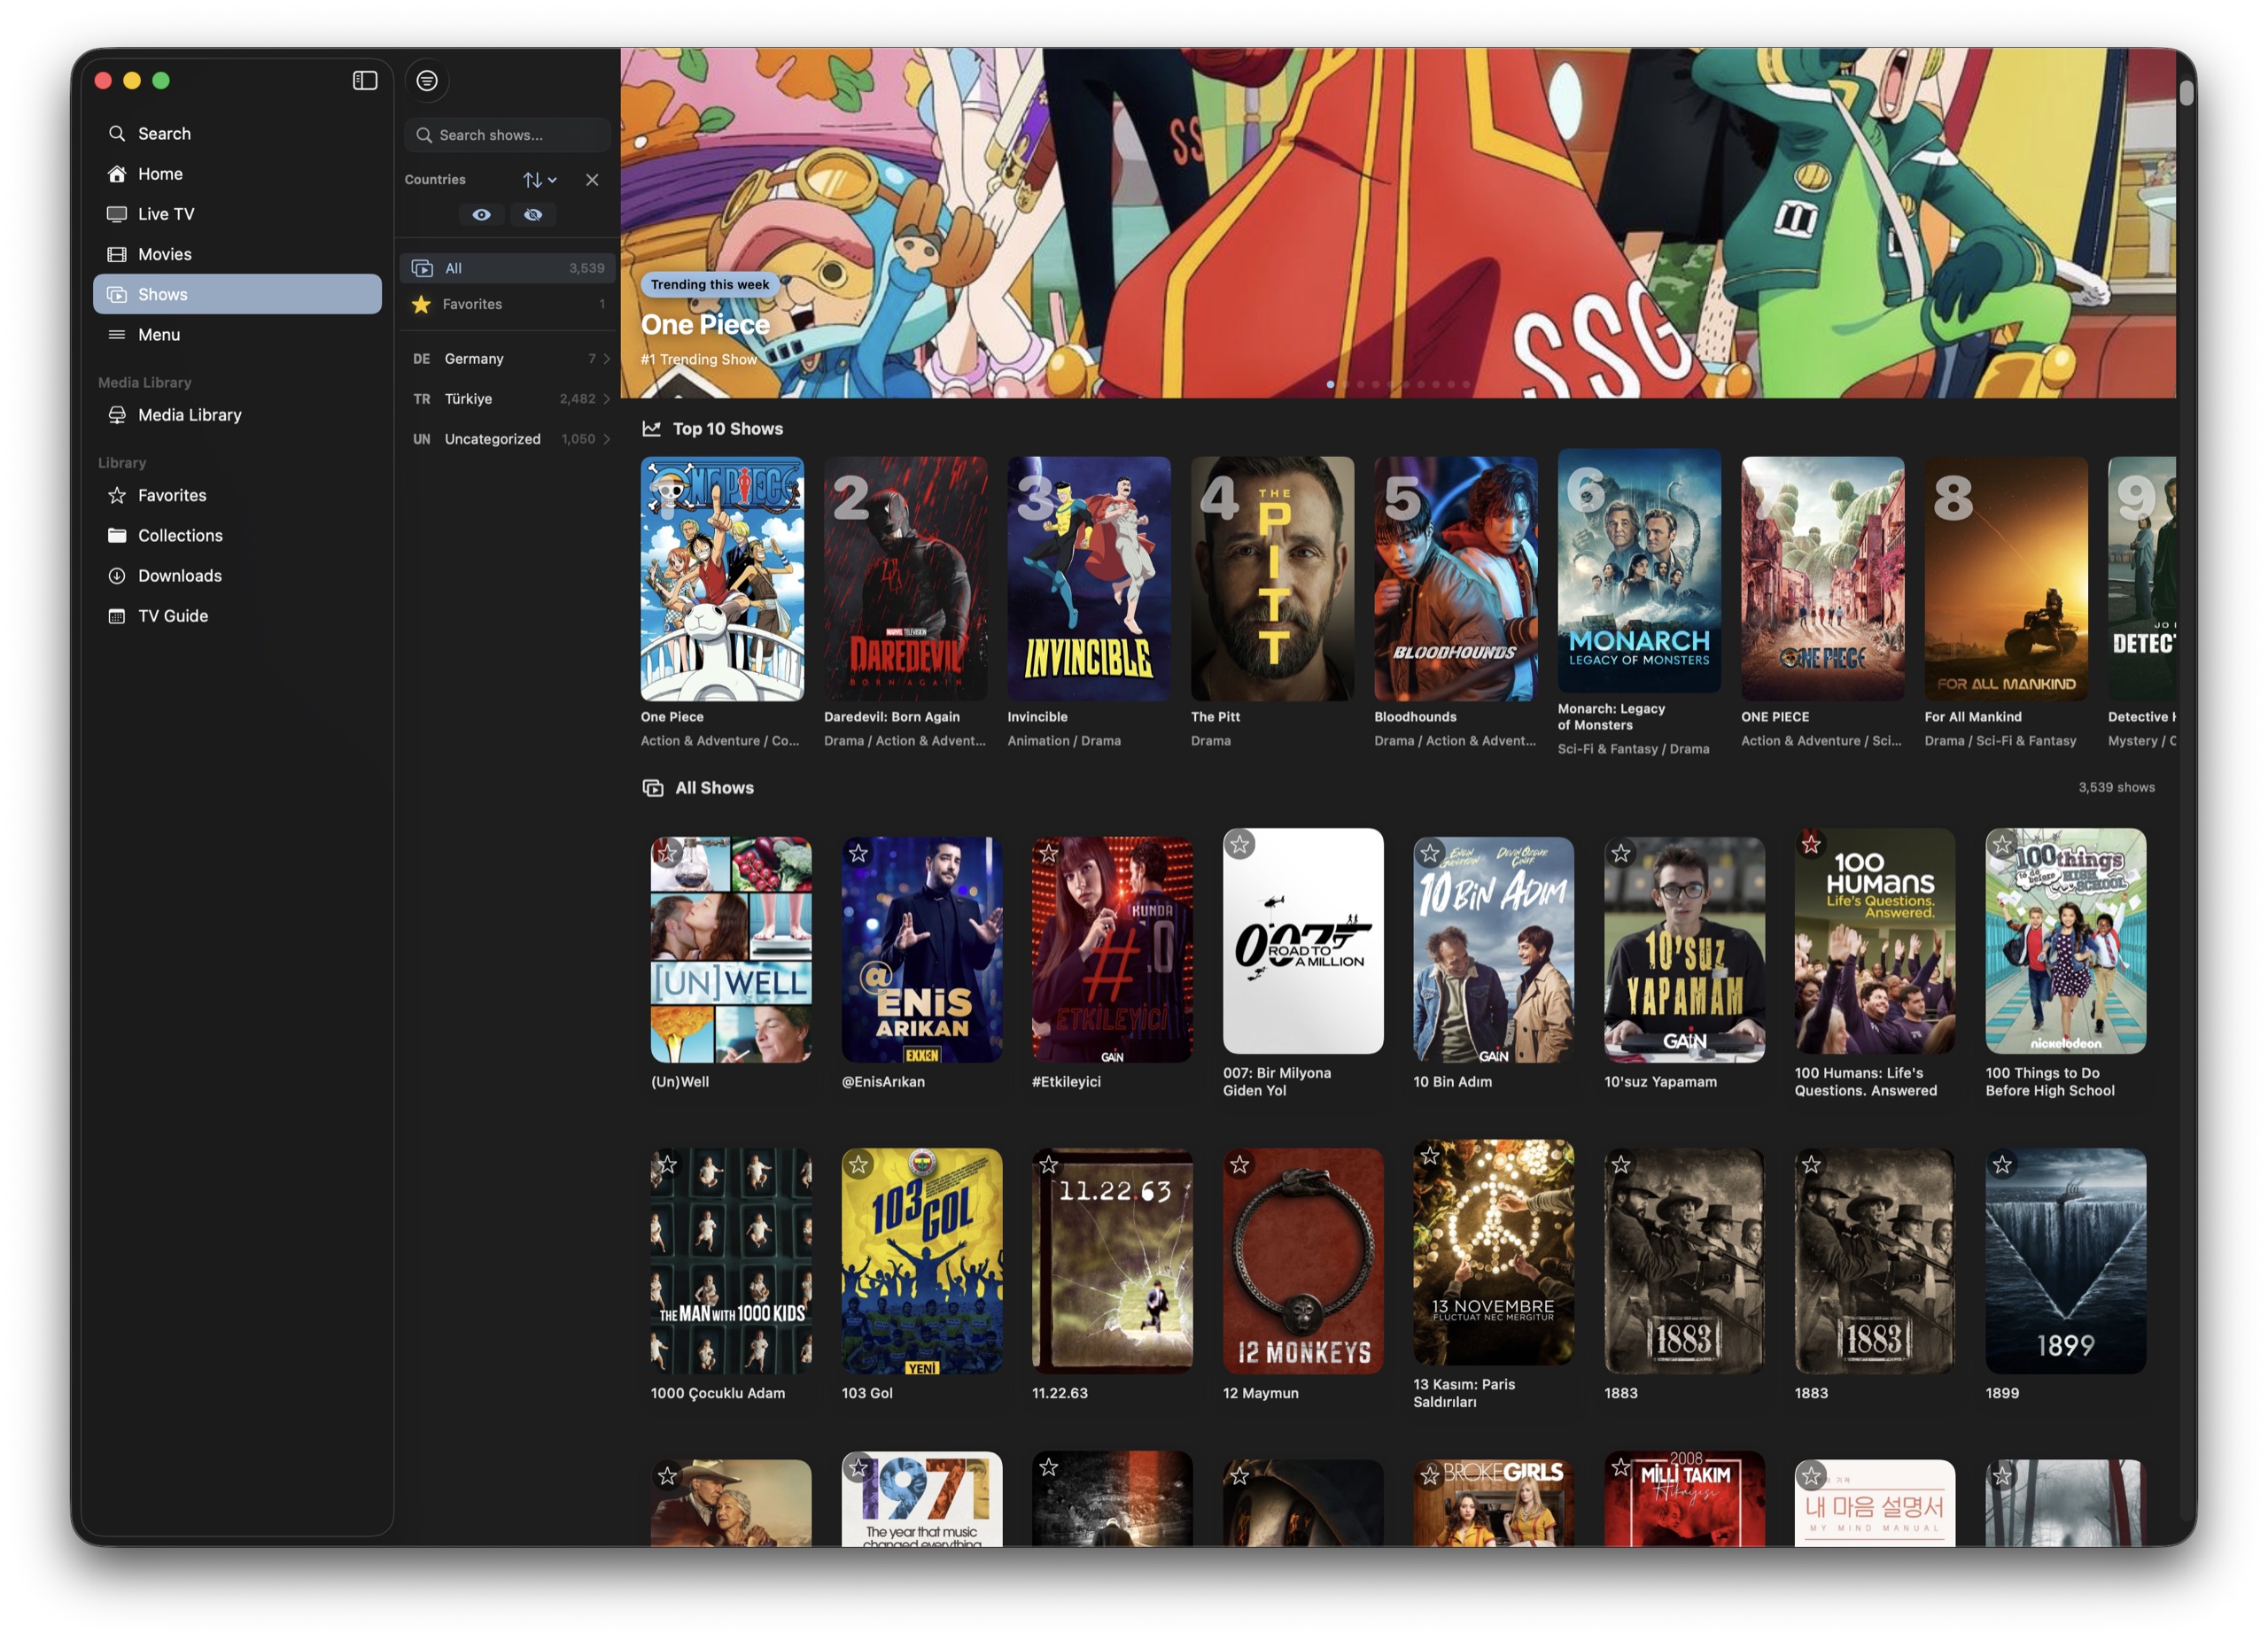Image resolution: width=2268 pixels, height=1640 pixels.
Task: Select the last carousel page dot
Action: click(x=1466, y=383)
